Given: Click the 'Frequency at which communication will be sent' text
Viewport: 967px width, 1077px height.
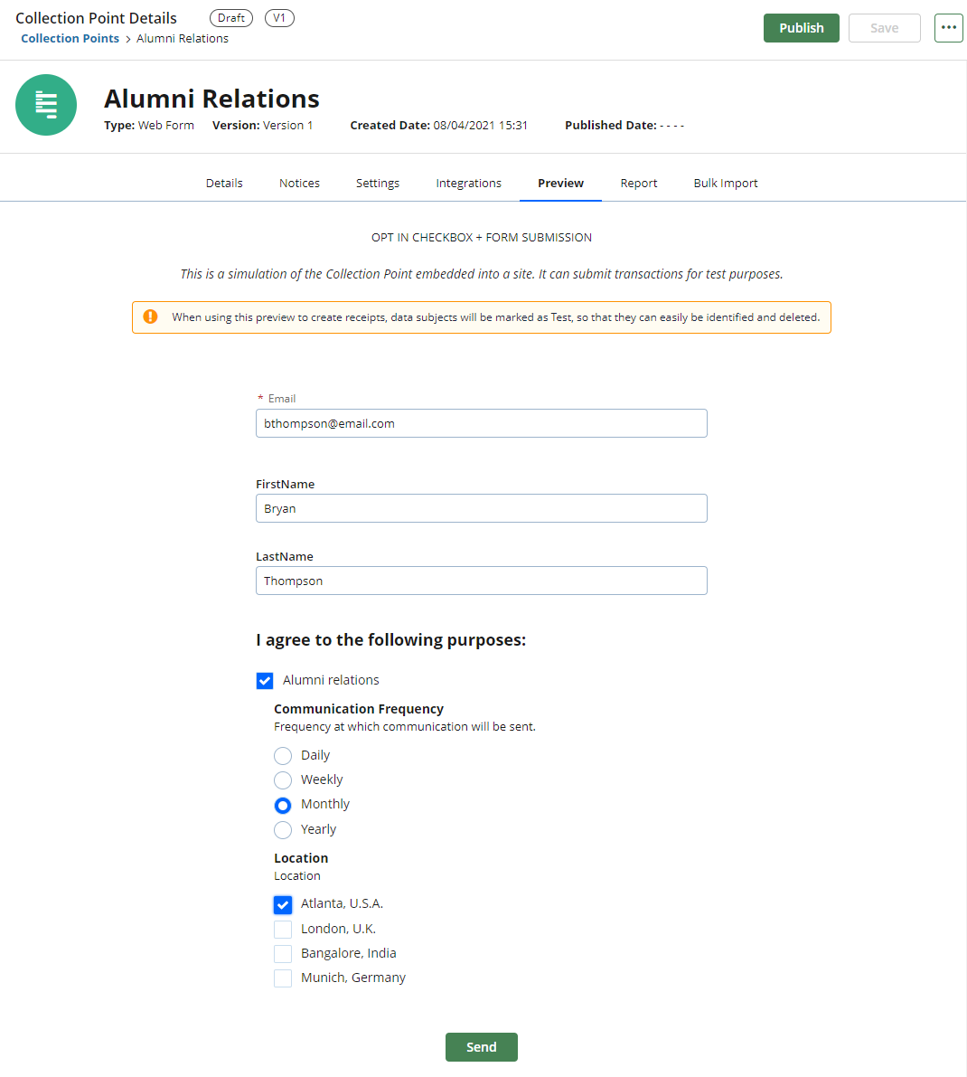Looking at the screenshot, I should [x=404, y=727].
